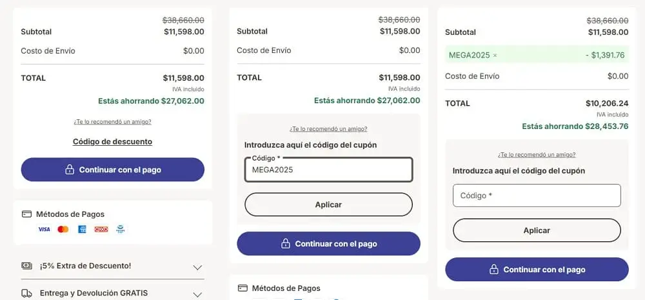The height and width of the screenshot is (300, 645).
Task: Click the Visa payment icon
Action: [x=44, y=229]
